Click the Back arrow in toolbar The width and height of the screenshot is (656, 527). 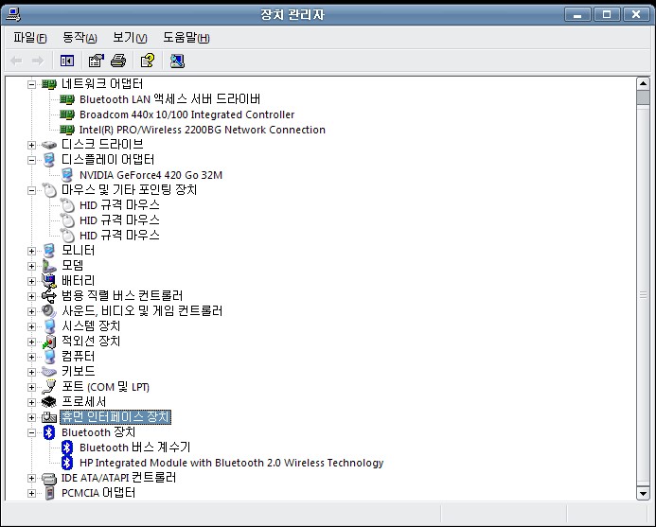16,61
